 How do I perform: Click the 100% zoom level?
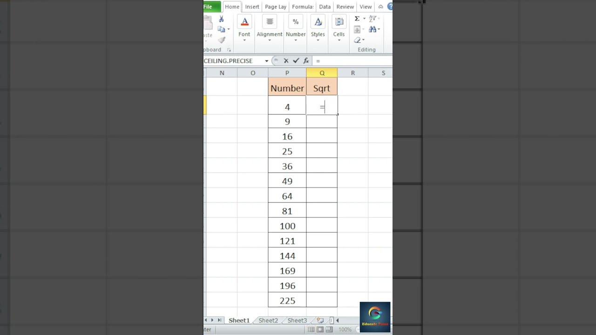pos(345,329)
